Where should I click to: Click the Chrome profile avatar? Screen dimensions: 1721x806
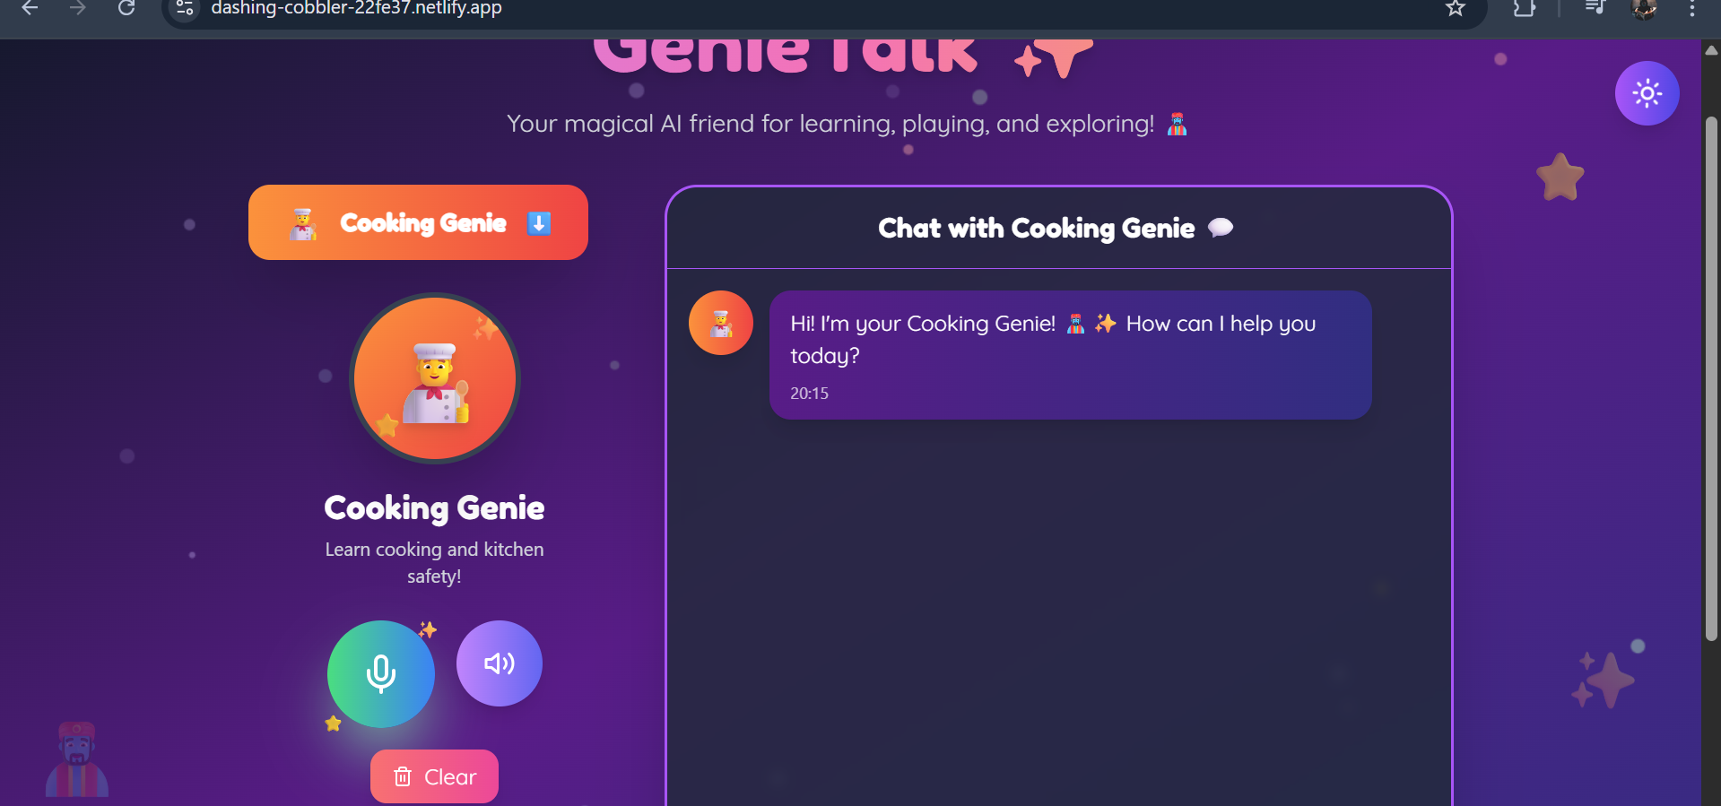tap(1644, 8)
